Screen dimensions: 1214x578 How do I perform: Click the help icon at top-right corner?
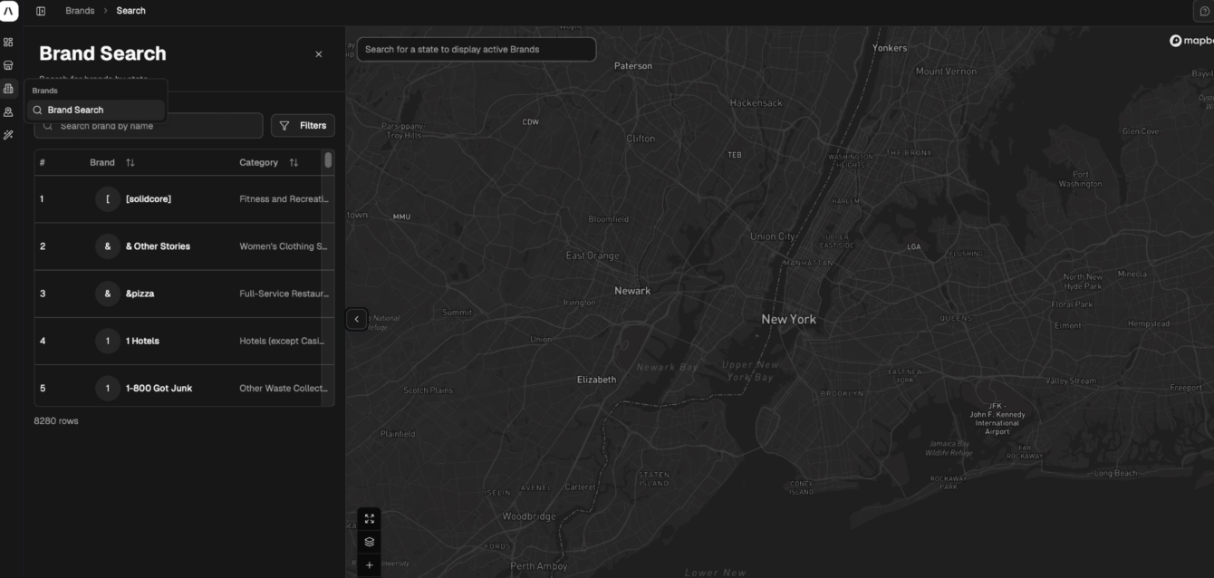click(x=1205, y=11)
